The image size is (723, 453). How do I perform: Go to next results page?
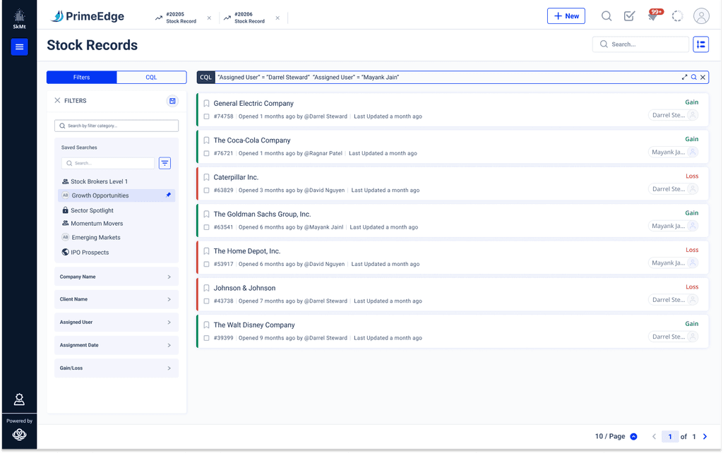[705, 436]
